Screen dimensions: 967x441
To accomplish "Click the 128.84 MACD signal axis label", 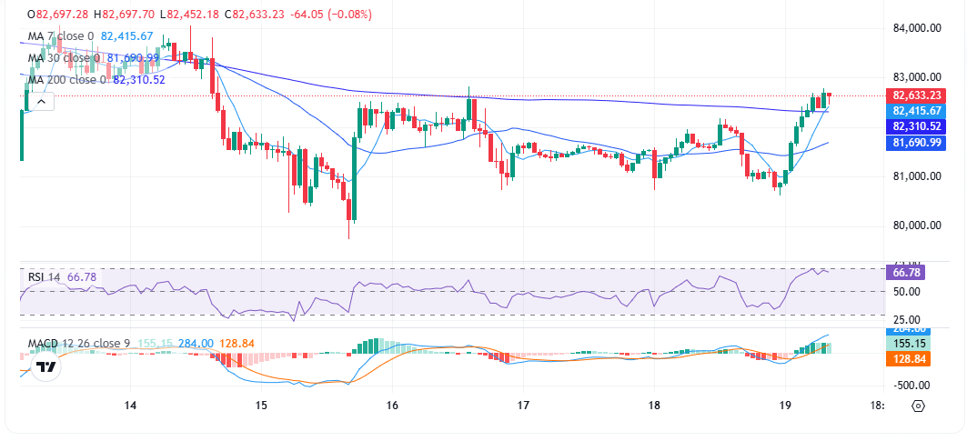I will 908,358.
